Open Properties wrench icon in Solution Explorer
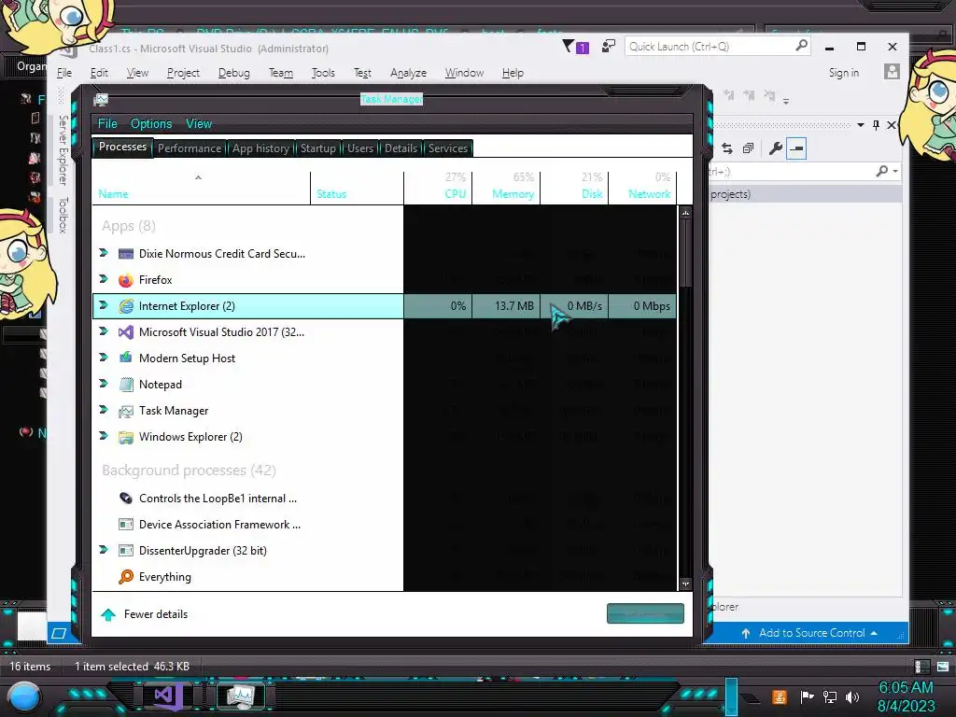 point(775,148)
